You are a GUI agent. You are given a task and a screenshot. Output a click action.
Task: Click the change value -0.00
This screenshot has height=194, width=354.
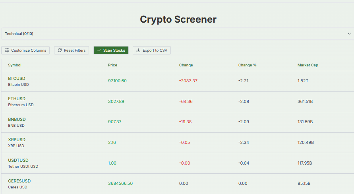coord(185,163)
